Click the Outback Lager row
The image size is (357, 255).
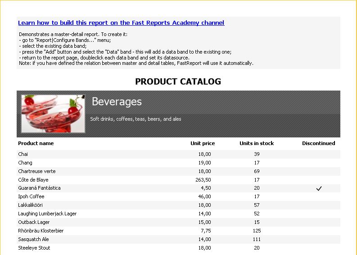[178, 222]
